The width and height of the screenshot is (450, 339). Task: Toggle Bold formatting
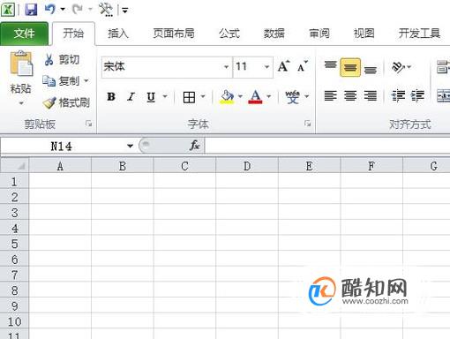(111, 96)
